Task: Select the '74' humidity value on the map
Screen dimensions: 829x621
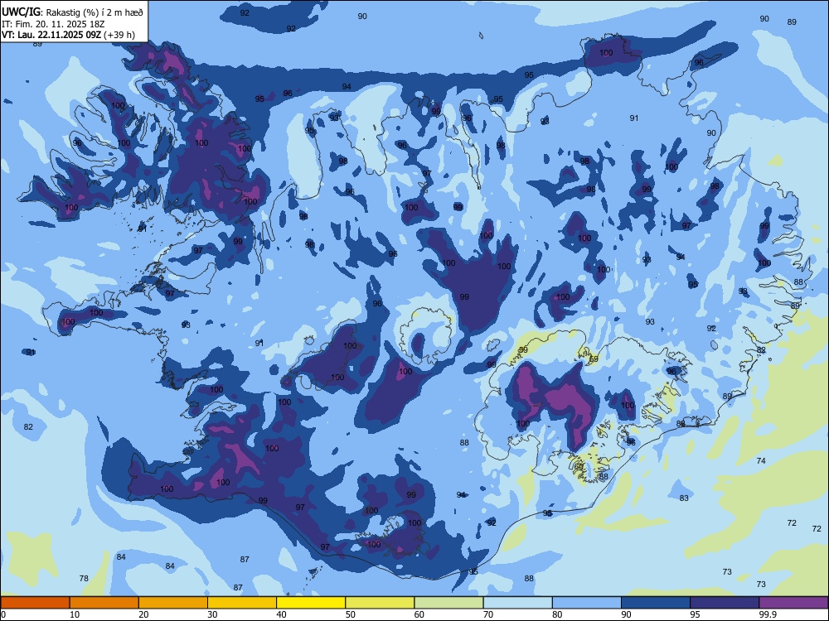Action: tap(761, 460)
